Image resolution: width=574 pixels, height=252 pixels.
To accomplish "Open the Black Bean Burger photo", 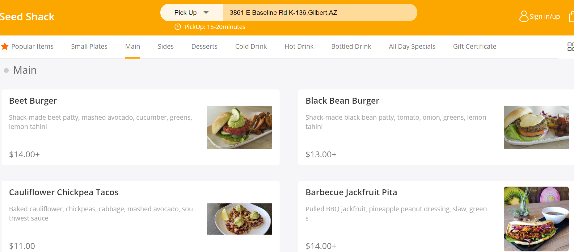I will click(536, 127).
